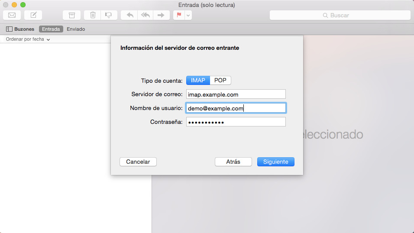Click the Get Mail envelope icon

12,15
